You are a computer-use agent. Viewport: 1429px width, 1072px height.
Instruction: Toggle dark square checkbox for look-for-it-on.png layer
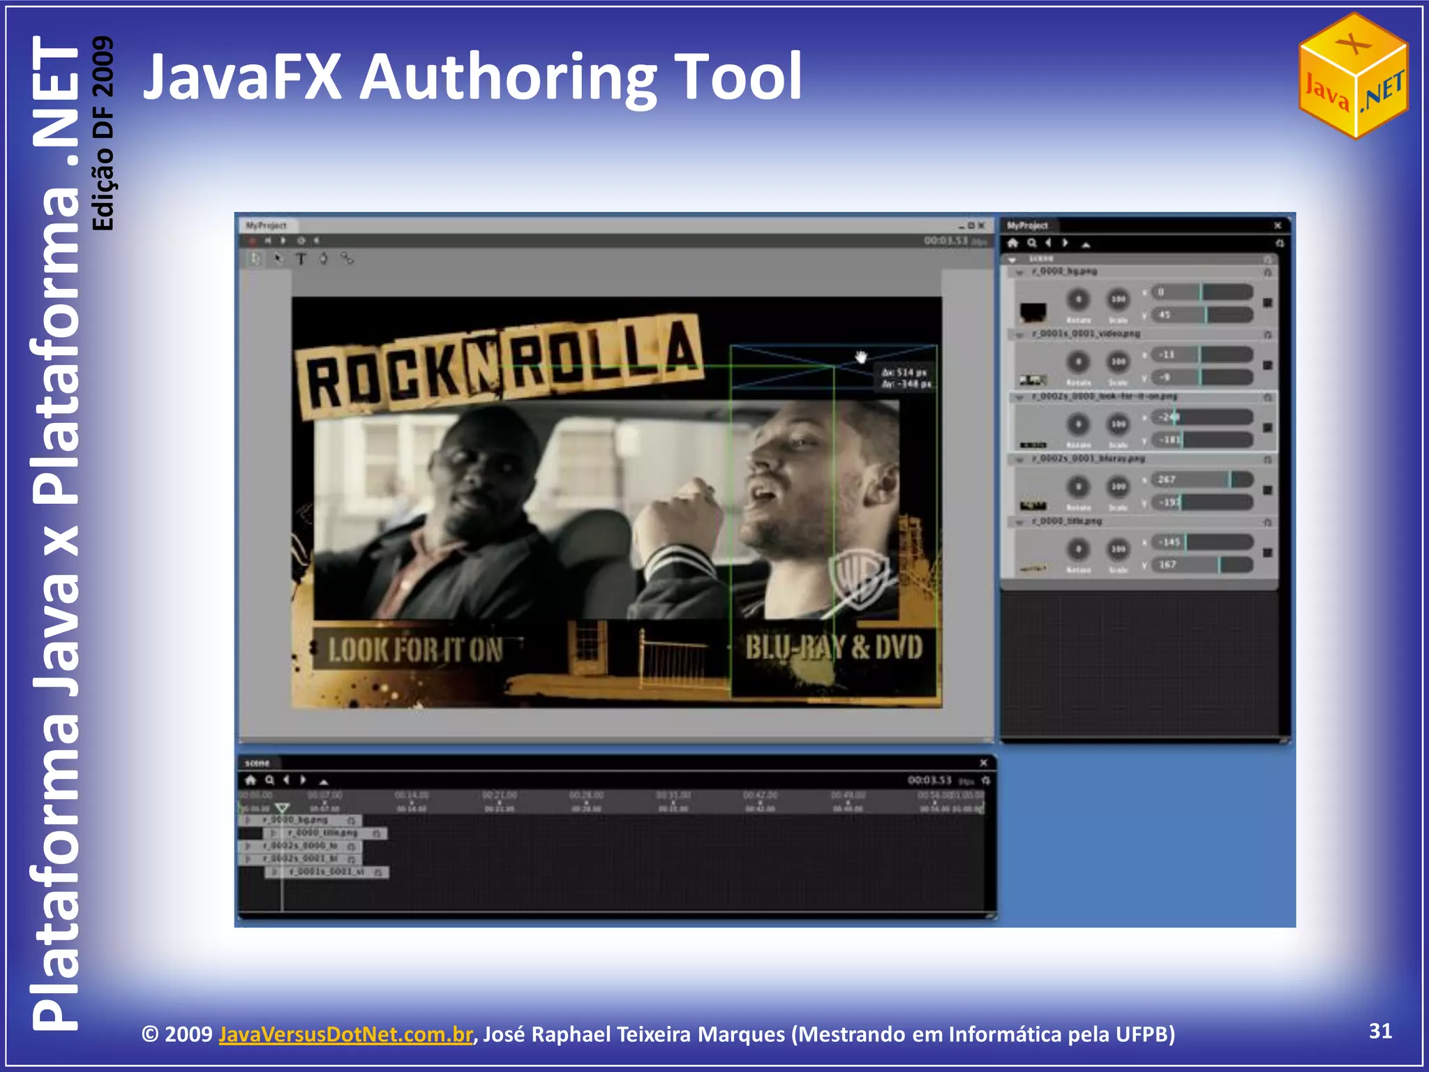[1268, 428]
